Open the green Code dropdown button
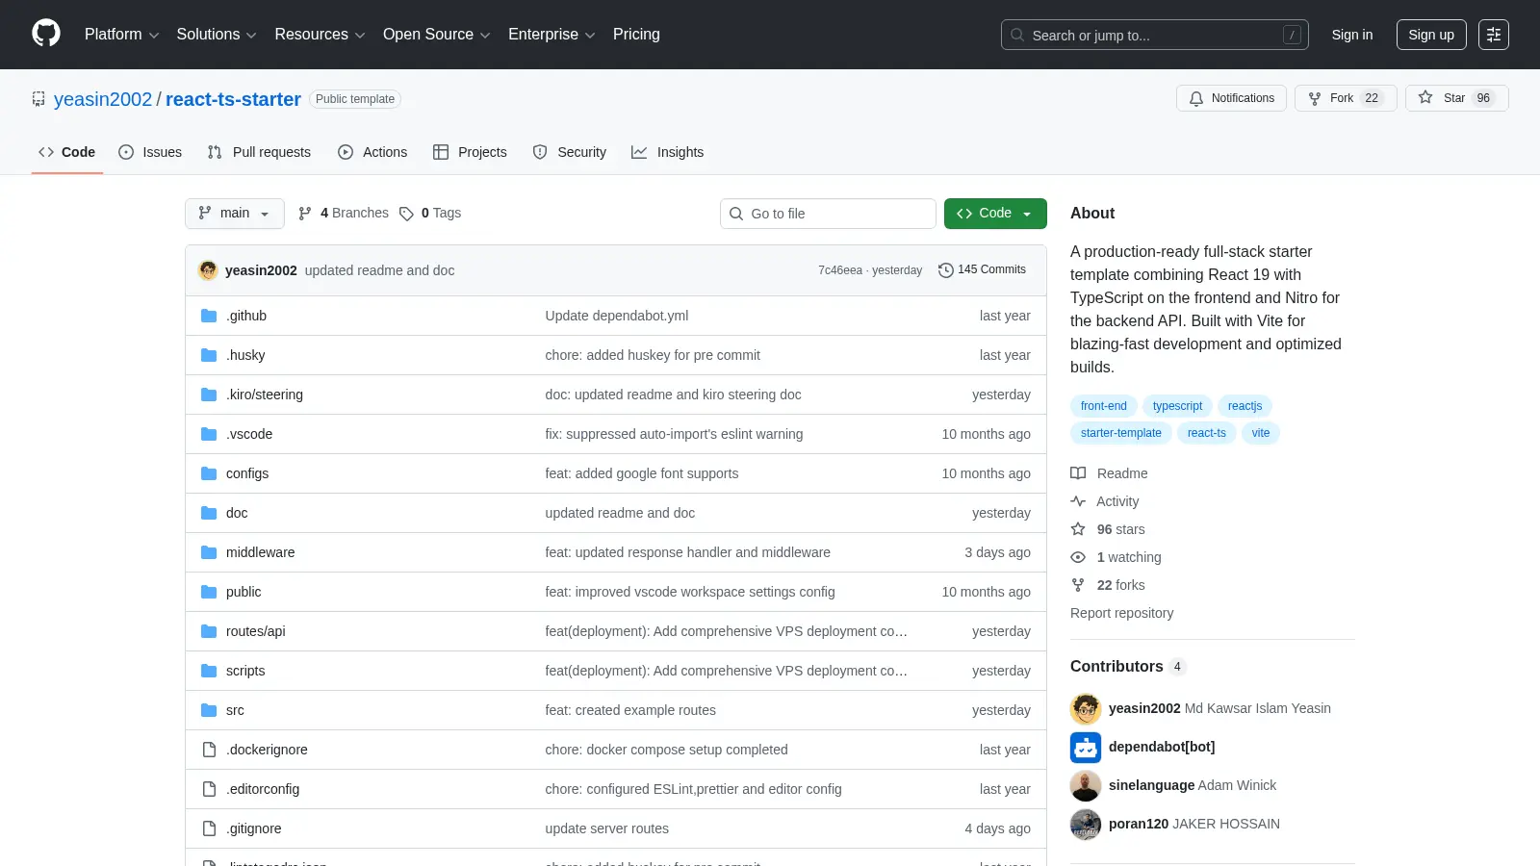The width and height of the screenshot is (1540, 866). tap(995, 214)
